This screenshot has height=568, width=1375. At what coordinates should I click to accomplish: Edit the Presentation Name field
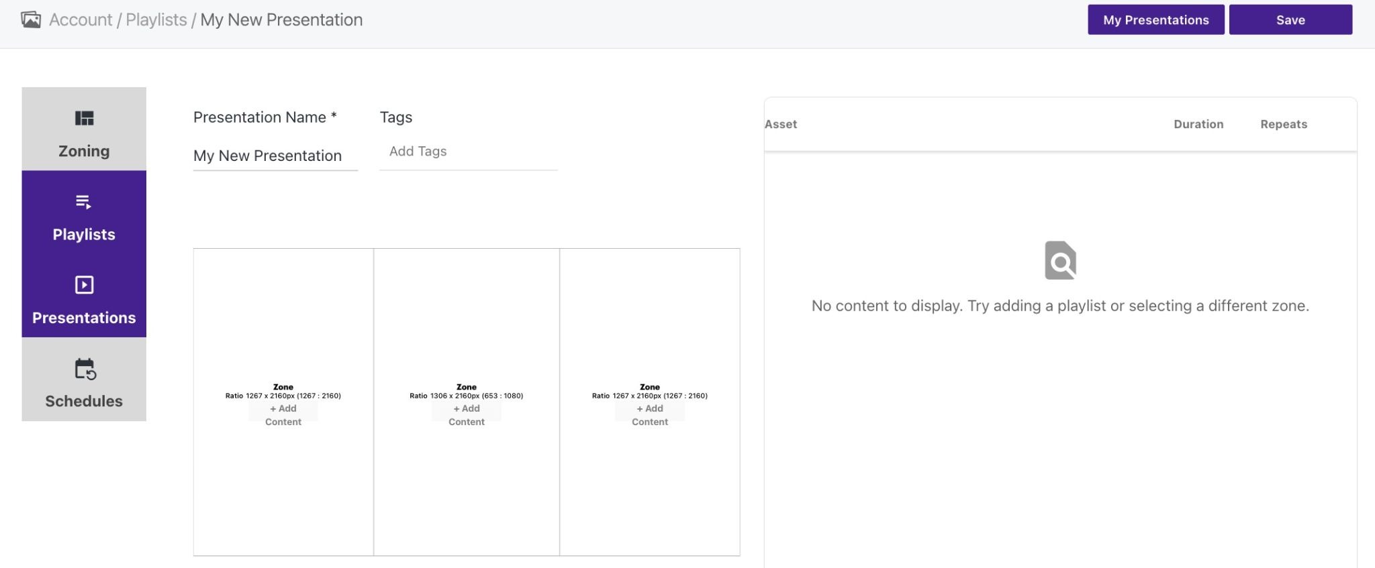[x=275, y=156]
